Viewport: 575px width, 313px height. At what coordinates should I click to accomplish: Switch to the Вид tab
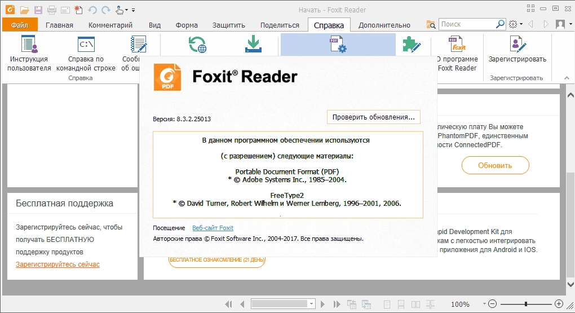[155, 25]
